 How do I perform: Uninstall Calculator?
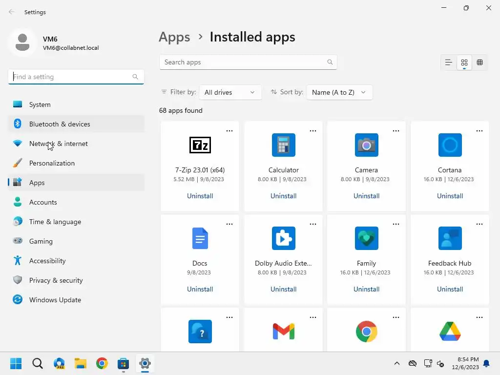pos(284,196)
